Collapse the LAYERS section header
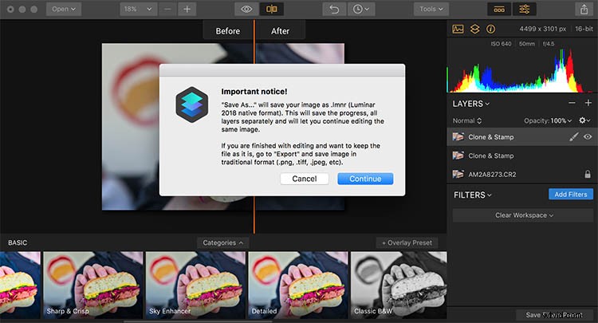Image resolution: width=598 pixels, height=323 pixels. 471,104
